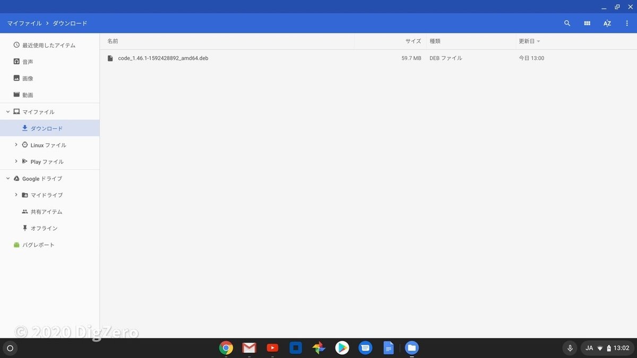Screen dimensions: 637x358
Task: Open Play ファイル in the sidebar
Action: coord(47,162)
